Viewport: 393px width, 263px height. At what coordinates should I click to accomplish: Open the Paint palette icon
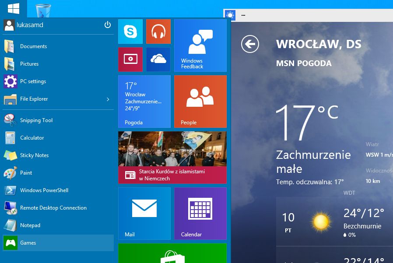point(10,173)
